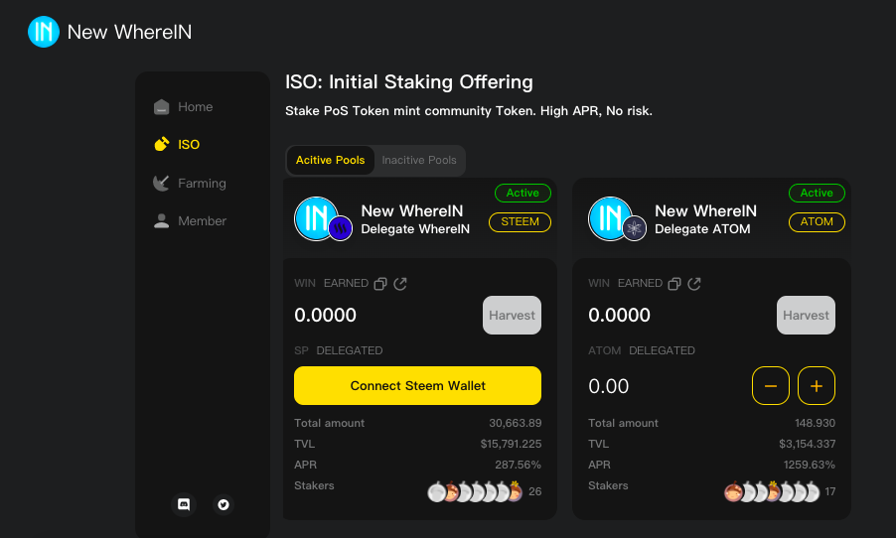Image resolution: width=896 pixels, height=538 pixels.
Task: Click the STEEM stakers count 26
Action: tap(534, 491)
